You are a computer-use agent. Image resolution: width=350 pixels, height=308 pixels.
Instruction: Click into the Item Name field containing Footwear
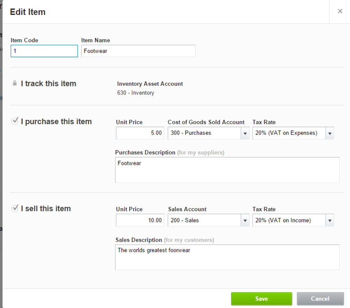coord(138,51)
